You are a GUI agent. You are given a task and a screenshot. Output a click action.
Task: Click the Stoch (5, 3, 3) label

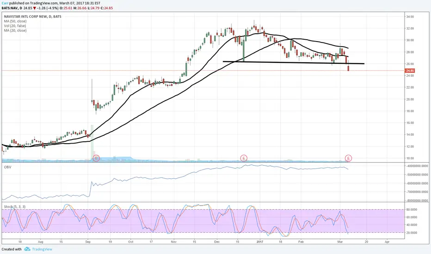[x=15, y=206]
